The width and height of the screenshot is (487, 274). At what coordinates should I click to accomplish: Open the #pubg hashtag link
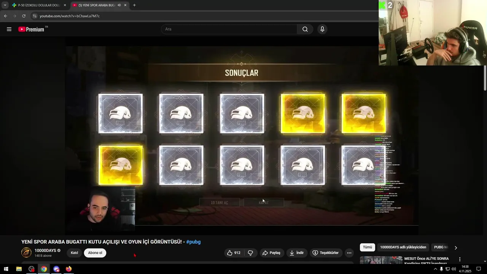pos(193,242)
